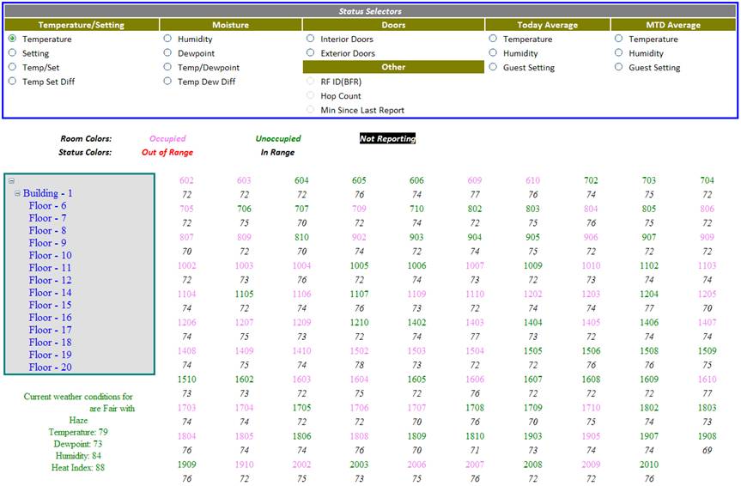Select Temp Dew Diff radio button
The height and width of the screenshot is (486, 741).
167,81
